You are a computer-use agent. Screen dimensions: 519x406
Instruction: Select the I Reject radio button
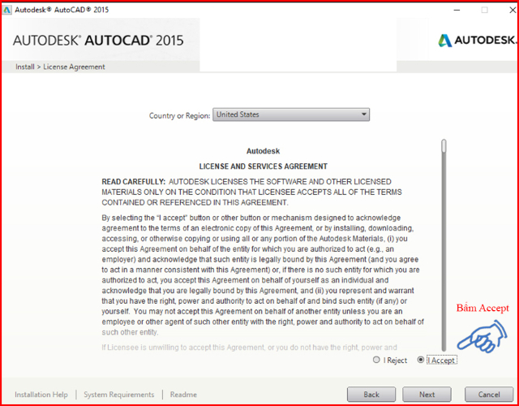click(376, 360)
